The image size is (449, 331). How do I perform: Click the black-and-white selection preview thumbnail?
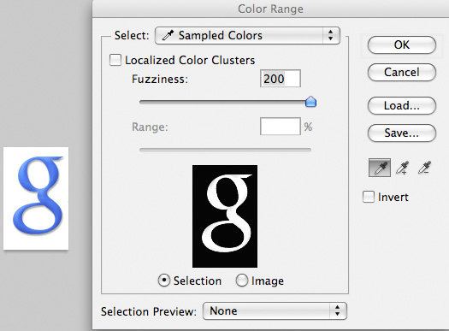(x=225, y=216)
